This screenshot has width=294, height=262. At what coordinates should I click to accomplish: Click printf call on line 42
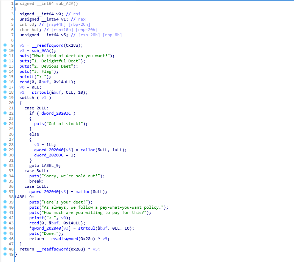coord(37,218)
